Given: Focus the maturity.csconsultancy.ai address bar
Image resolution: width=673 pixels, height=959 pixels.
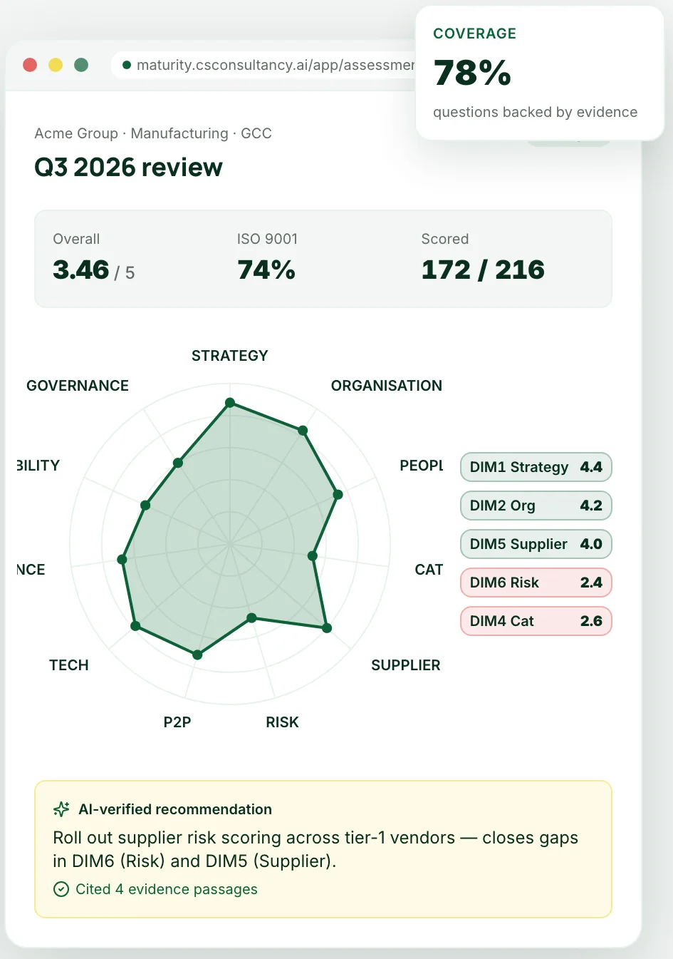Looking at the screenshot, I should click(264, 65).
